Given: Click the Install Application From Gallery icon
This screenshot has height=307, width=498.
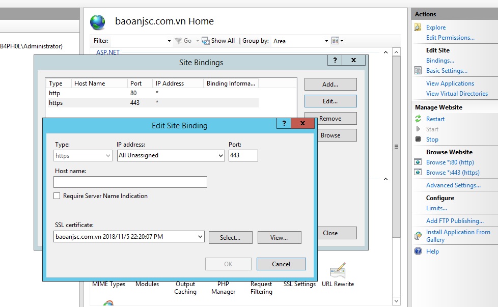Looking at the screenshot, I should [x=418, y=236].
